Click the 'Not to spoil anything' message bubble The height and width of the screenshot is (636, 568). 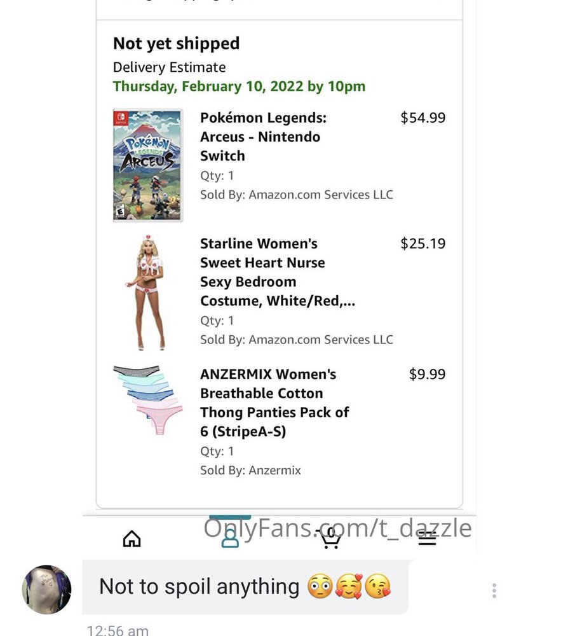pyautogui.click(x=245, y=587)
